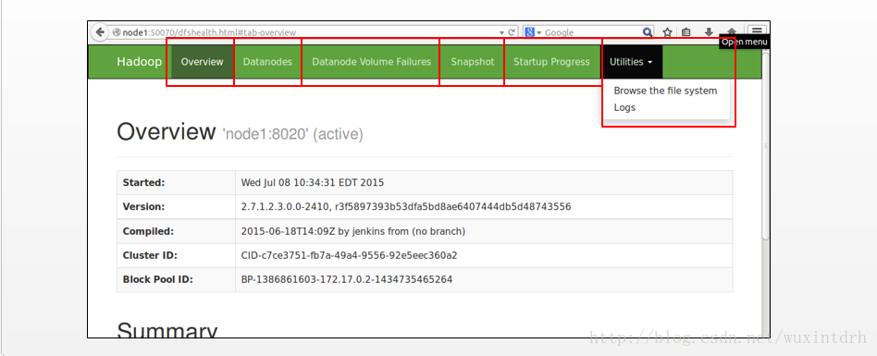Switch to the Overview tab
The width and height of the screenshot is (877, 356).
[x=202, y=62]
